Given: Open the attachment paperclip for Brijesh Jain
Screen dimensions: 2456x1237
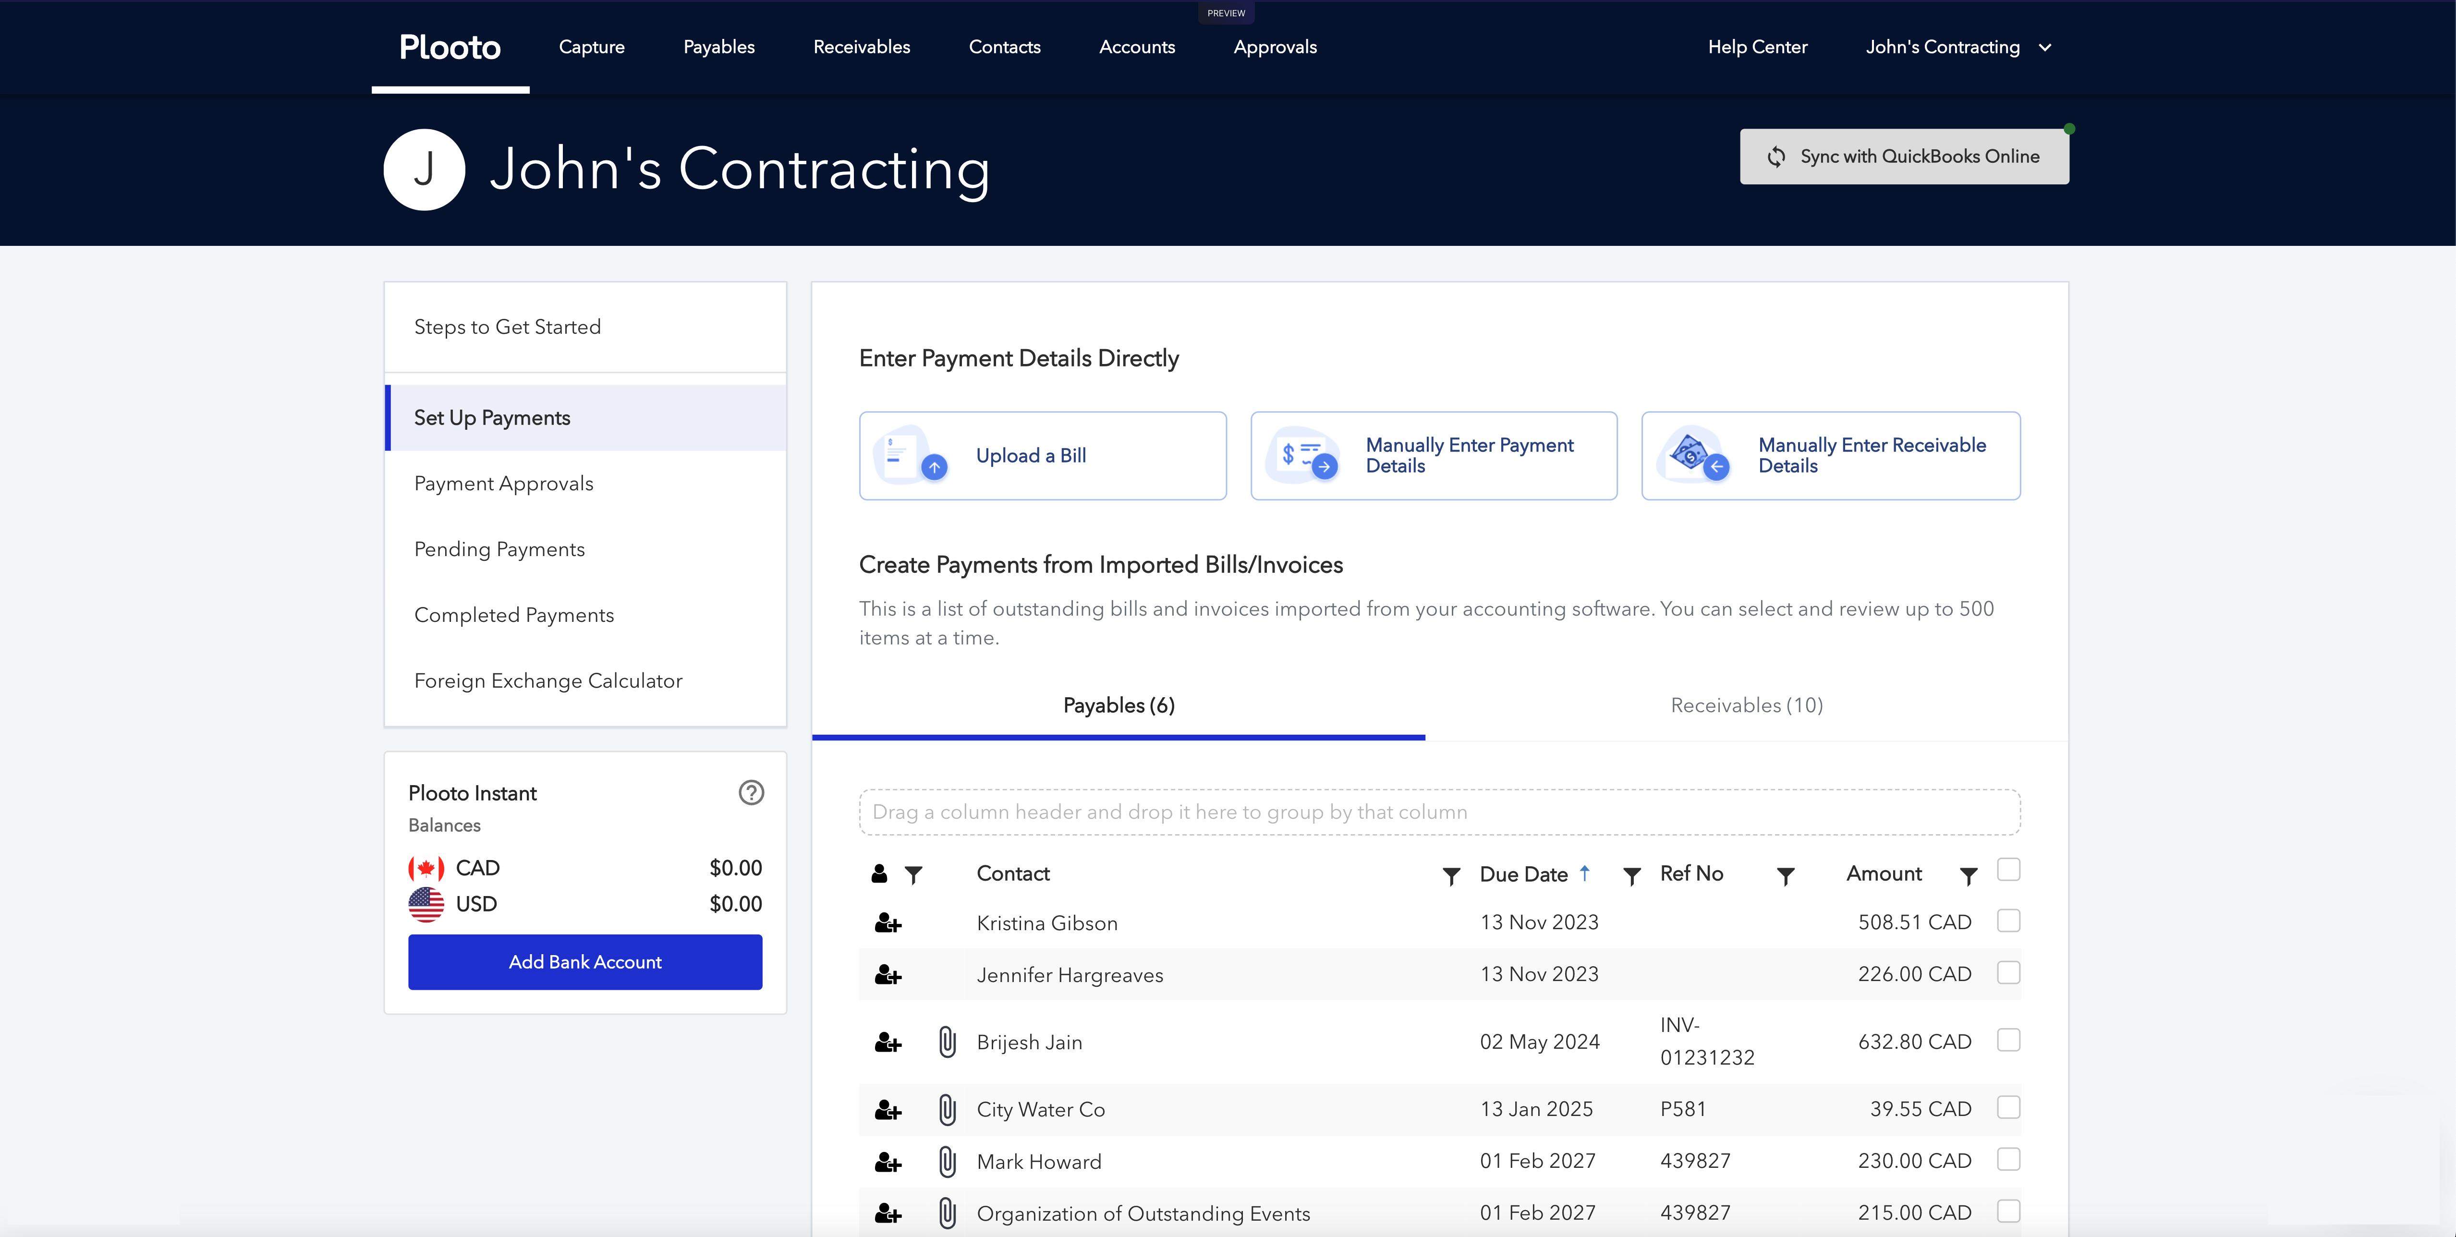Looking at the screenshot, I should tap(947, 1042).
